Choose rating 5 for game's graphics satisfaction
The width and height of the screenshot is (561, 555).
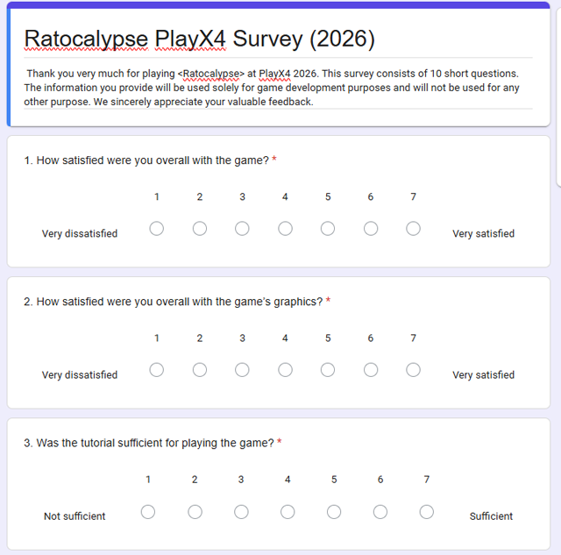tap(328, 370)
